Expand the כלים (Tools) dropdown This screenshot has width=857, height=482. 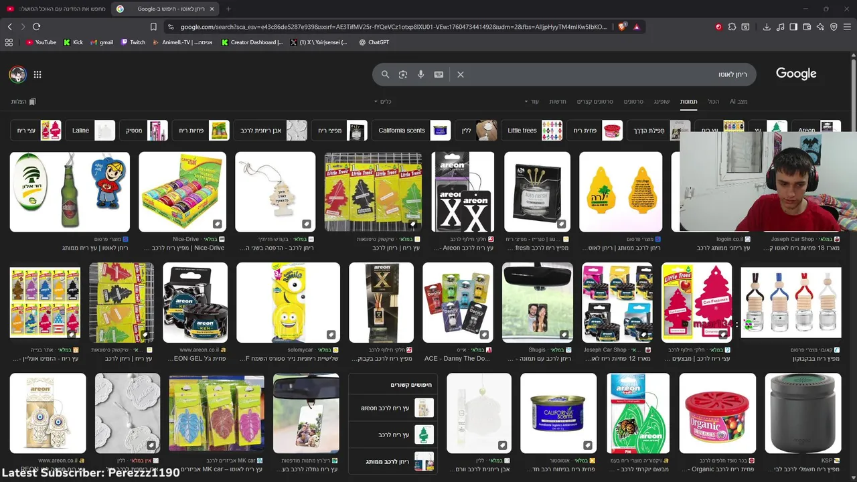(382, 102)
